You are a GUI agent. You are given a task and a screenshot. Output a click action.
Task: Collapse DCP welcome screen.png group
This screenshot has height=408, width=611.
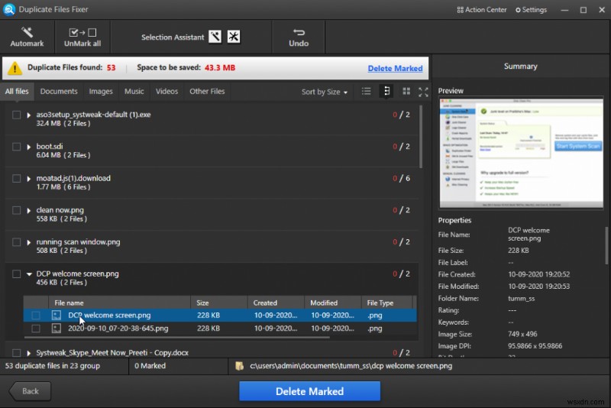tap(29, 274)
